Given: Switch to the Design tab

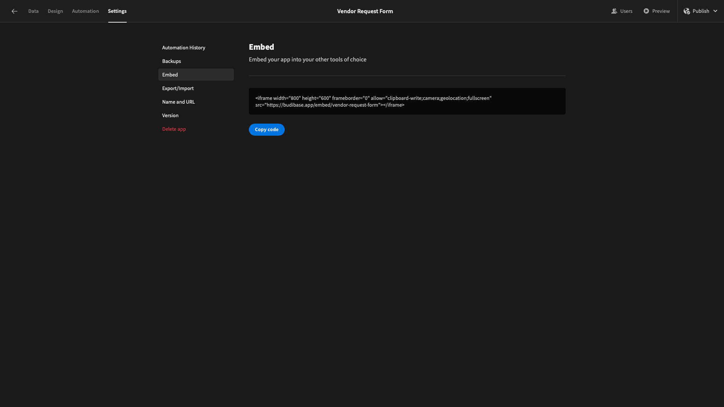Looking at the screenshot, I should click(x=55, y=11).
